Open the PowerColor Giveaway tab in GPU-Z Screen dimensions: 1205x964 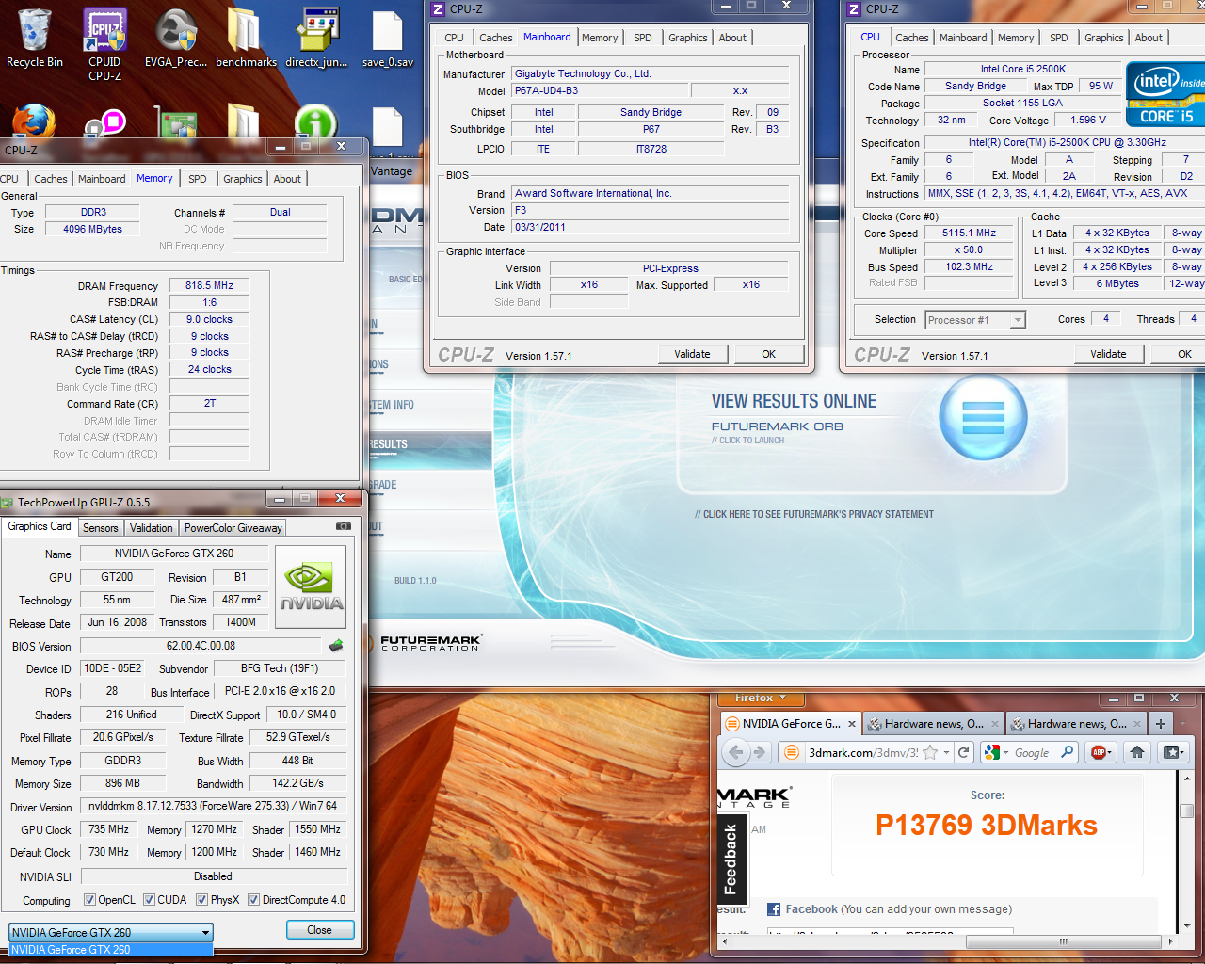tap(233, 528)
